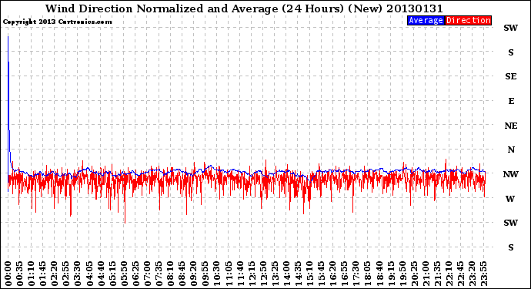Click the 12:50 time axis label
531x289 pixels.
[263, 274]
